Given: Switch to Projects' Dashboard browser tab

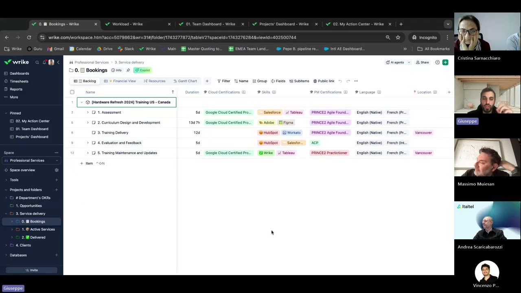Looking at the screenshot, I should tap(285, 24).
